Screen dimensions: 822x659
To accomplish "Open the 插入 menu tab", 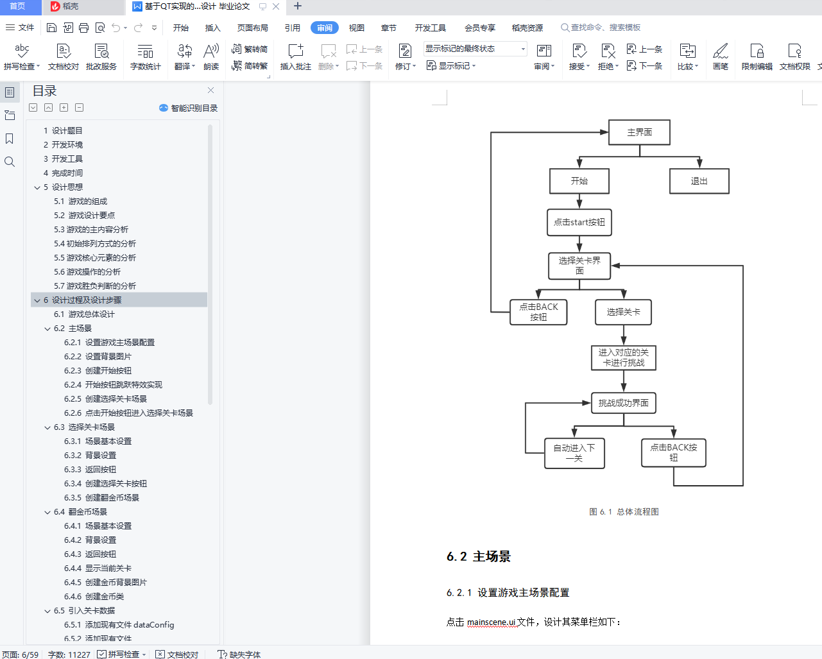I will pyautogui.click(x=212, y=28).
